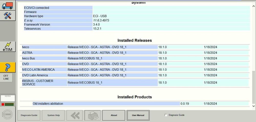Open the System Help button

[x=54, y=115]
